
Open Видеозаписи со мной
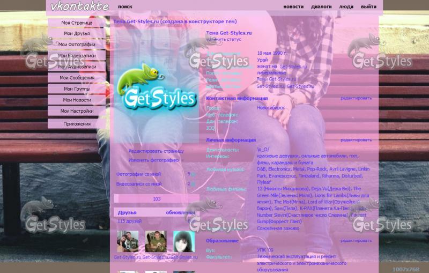point(139,184)
